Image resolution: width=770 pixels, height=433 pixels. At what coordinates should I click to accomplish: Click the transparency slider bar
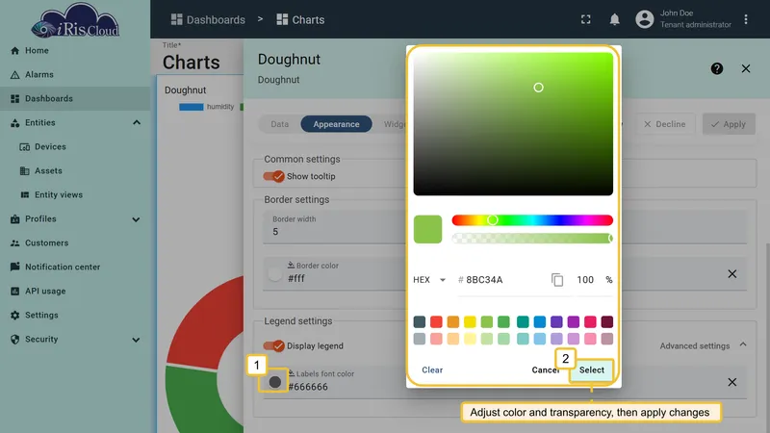point(532,239)
